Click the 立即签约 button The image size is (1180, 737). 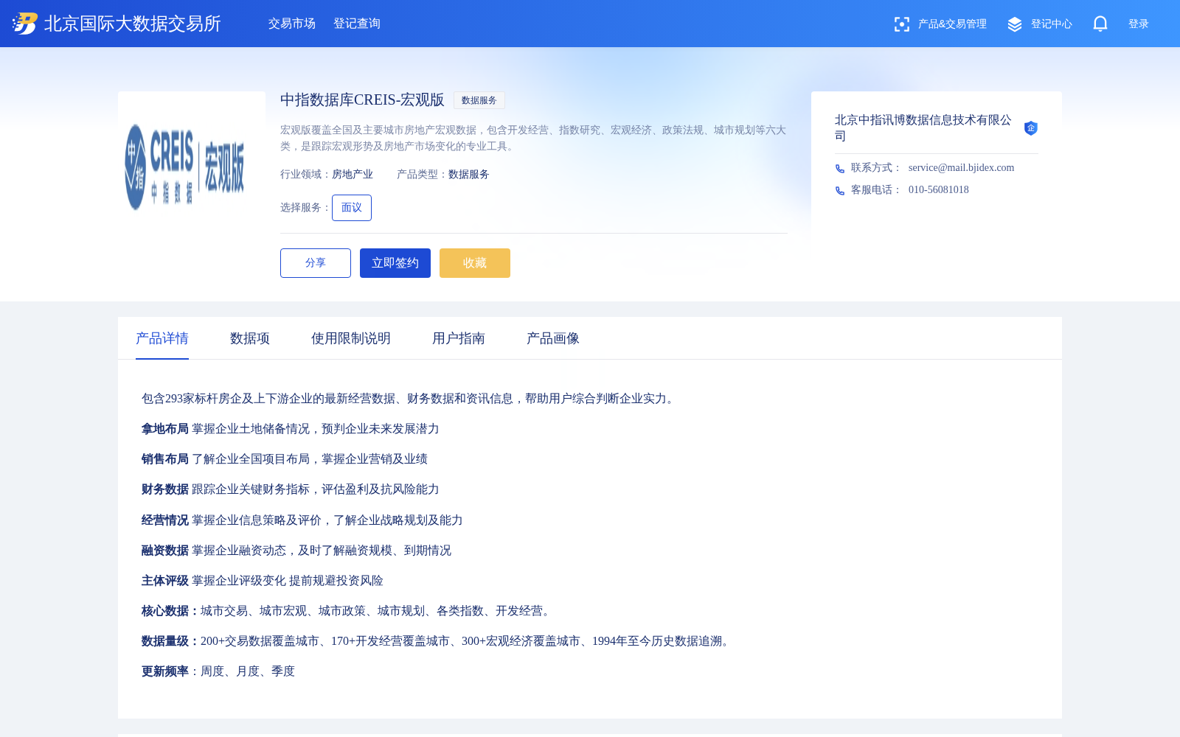coord(395,263)
